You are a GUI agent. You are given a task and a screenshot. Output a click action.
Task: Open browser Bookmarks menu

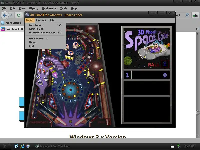49,8
